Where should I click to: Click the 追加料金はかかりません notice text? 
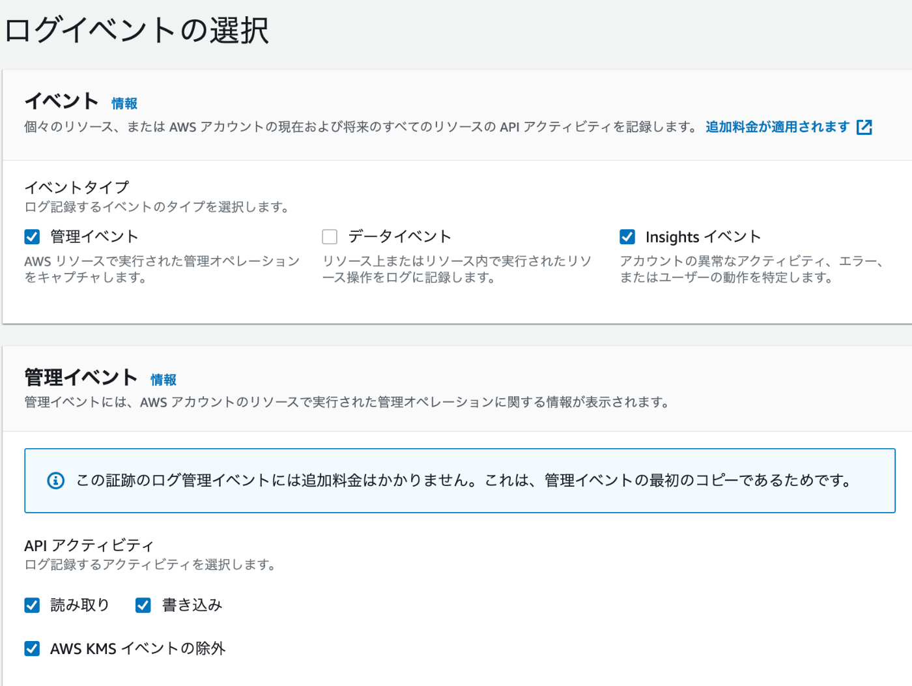click(x=464, y=481)
